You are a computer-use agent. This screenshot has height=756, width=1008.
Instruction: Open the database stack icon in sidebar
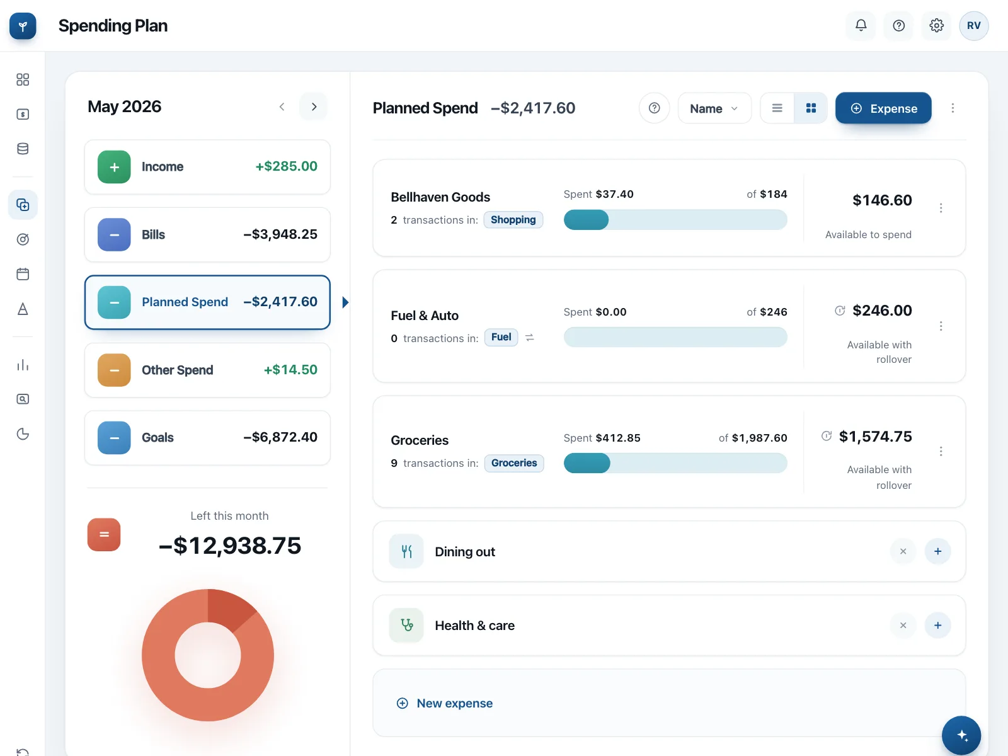(23, 149)
